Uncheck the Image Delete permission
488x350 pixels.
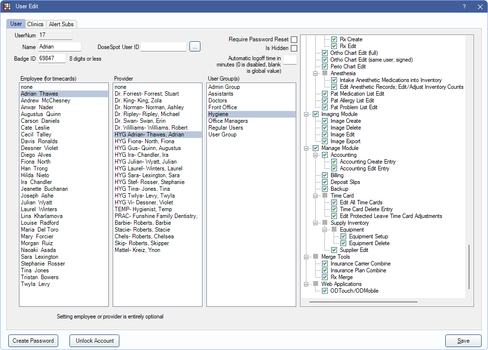tap(325, 128)
